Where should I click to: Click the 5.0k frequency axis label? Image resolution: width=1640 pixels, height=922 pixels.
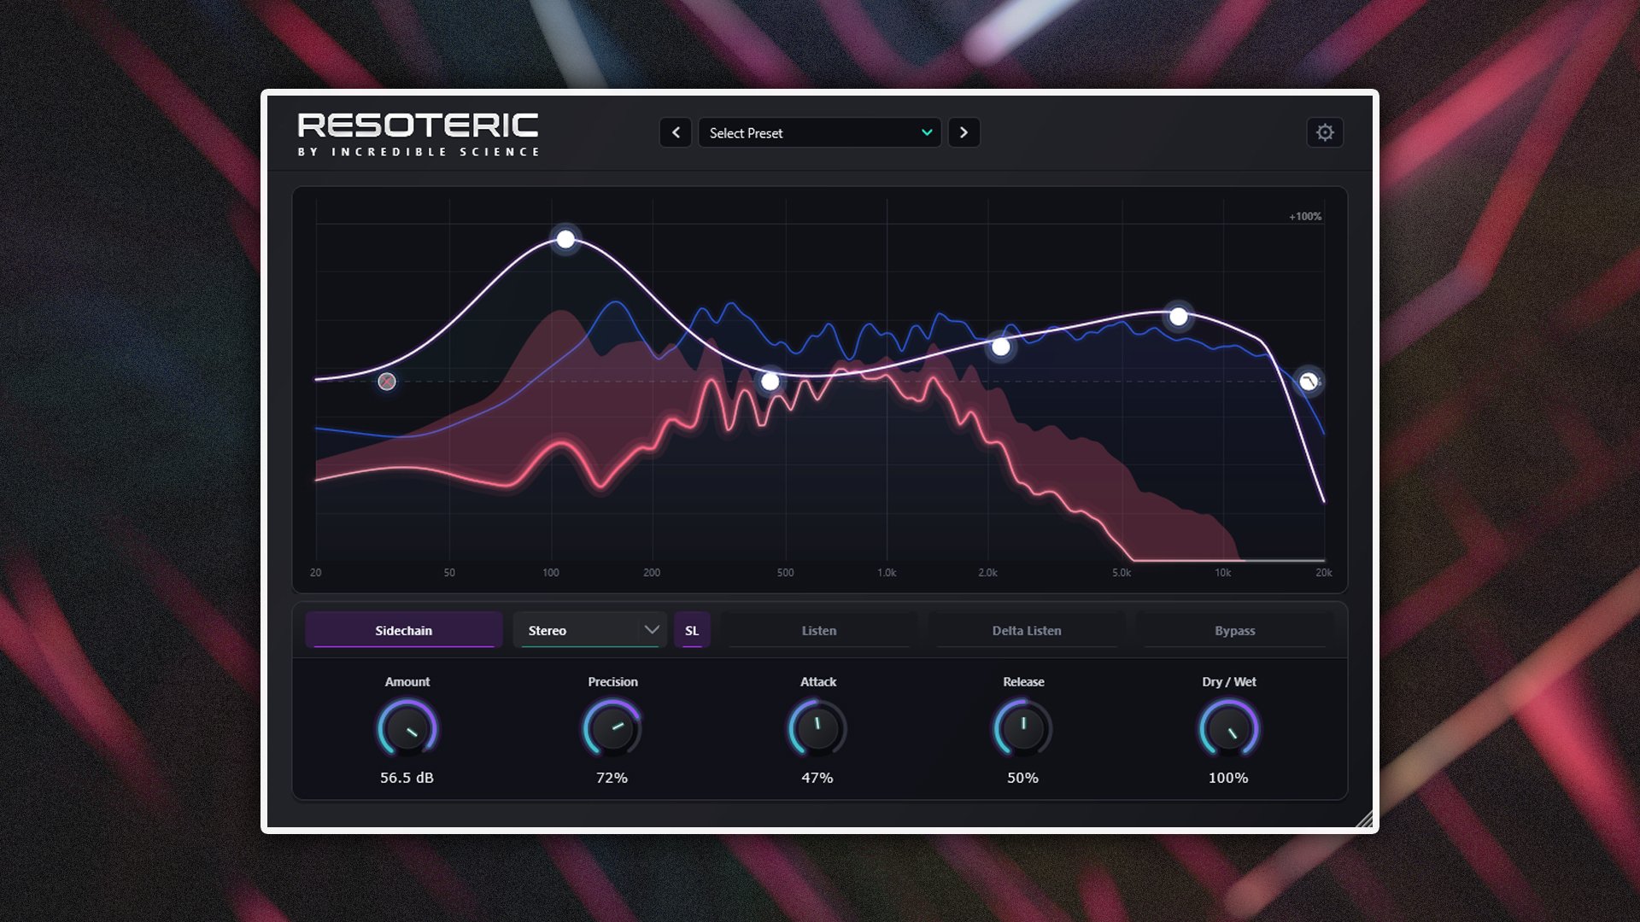1122,573
